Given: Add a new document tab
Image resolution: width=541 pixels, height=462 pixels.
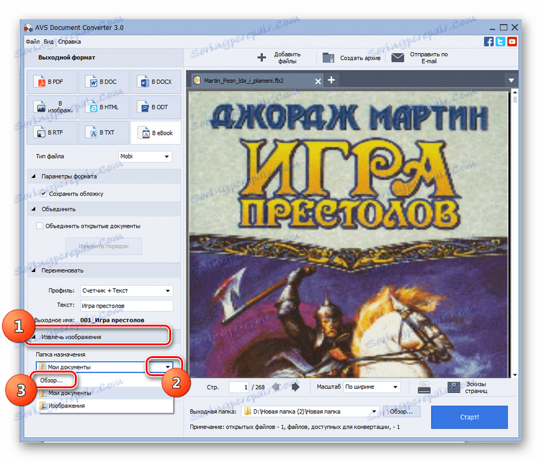Looking at the screenshot, I should [331, 80].
